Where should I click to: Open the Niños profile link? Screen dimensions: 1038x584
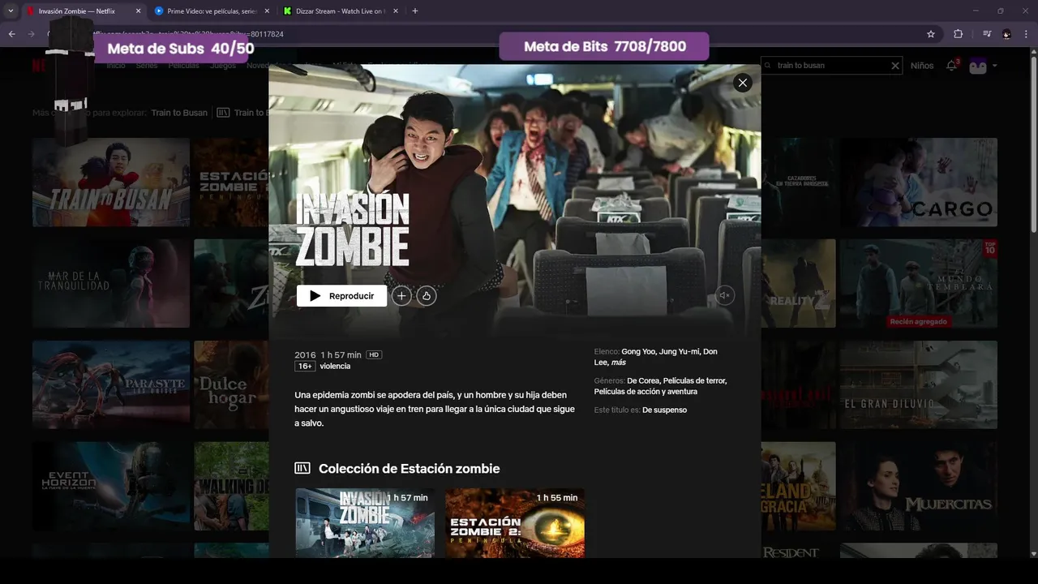tap(922, 66)
